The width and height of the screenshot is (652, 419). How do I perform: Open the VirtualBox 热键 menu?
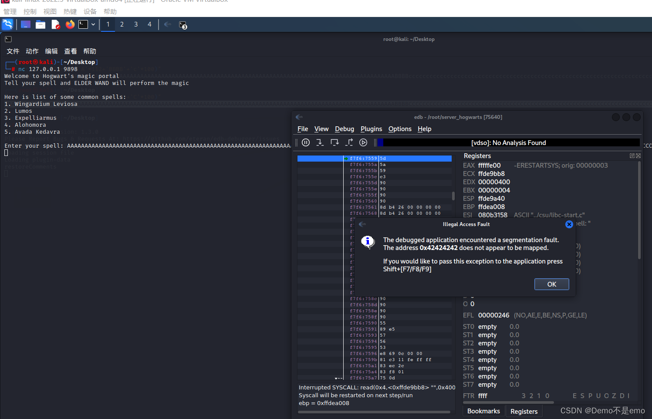click(70, 11)
